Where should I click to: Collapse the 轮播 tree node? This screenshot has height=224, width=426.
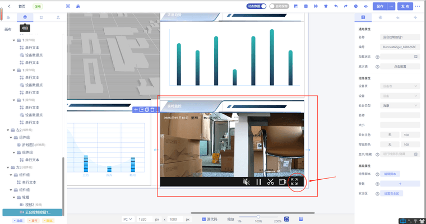pos(14,197)
